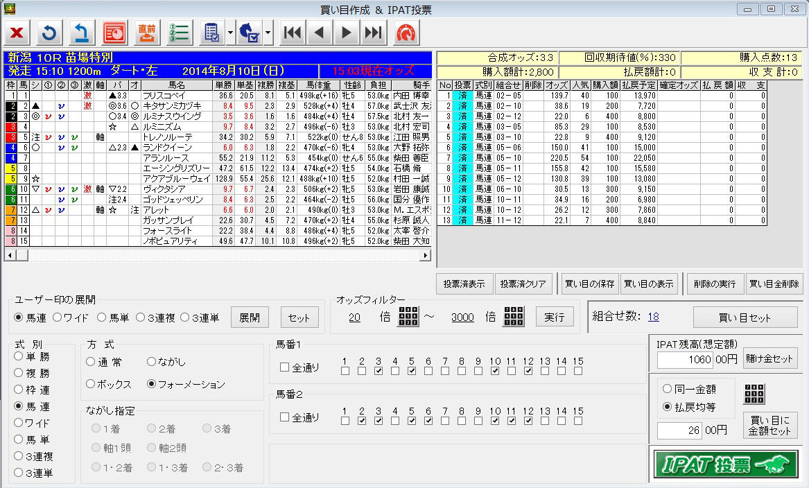Go to next race with right arrow
809x488 pixels.
click(346, 33)
